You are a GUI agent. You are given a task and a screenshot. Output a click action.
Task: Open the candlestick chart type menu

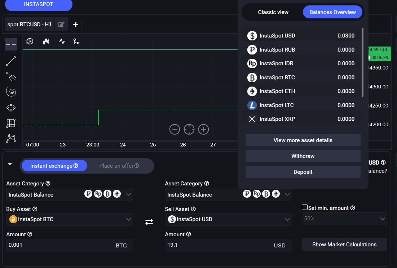(x=46, y=41)
